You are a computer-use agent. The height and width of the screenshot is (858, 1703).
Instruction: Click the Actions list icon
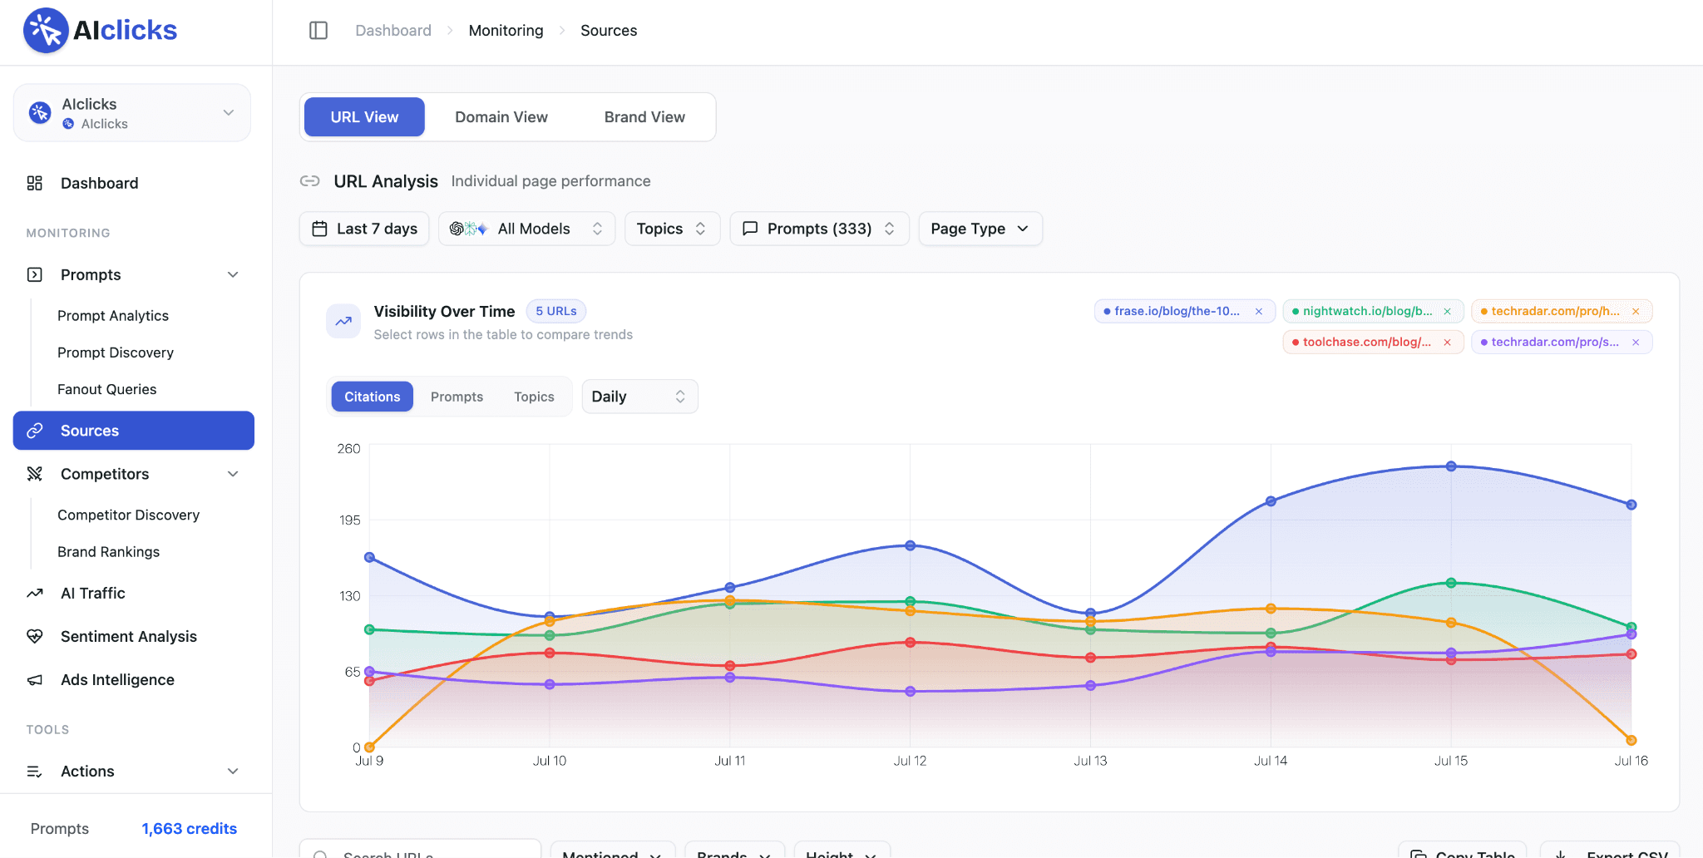[x=35, y=772]
